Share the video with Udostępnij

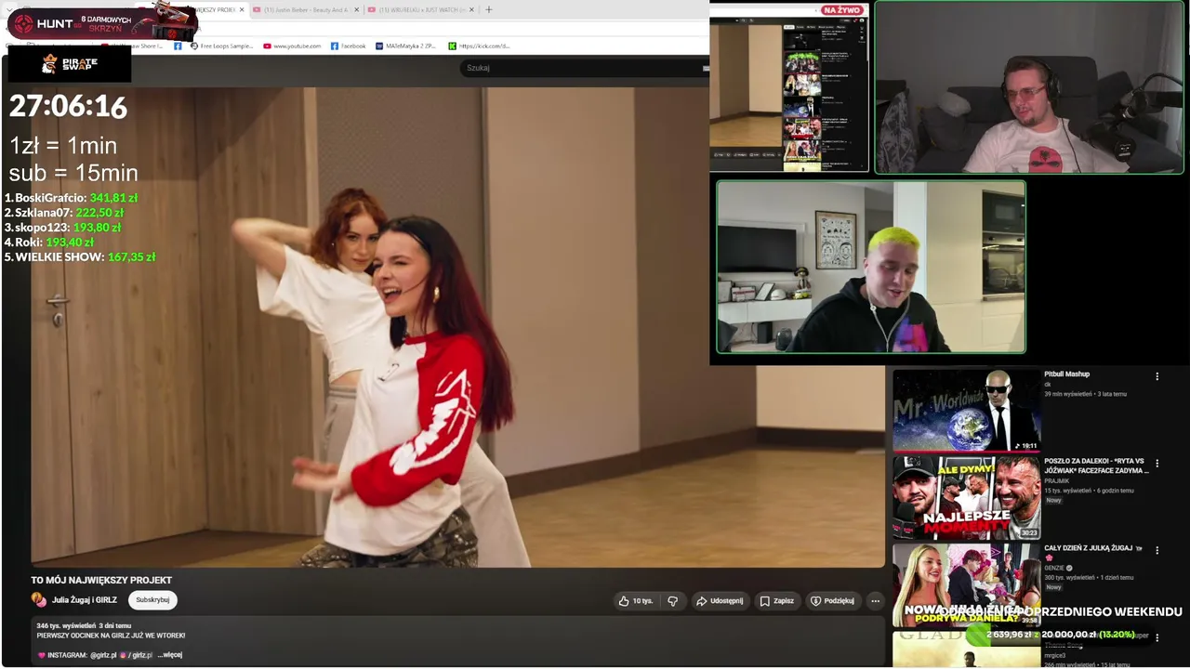(720, 601)
